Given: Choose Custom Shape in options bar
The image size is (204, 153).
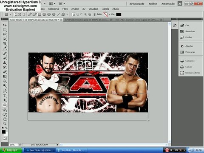Looking at the screenshot, I should pyautogui.click(x=63, y=14).
